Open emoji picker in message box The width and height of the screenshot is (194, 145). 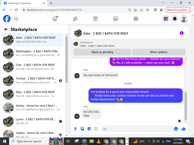pos(176,129)
